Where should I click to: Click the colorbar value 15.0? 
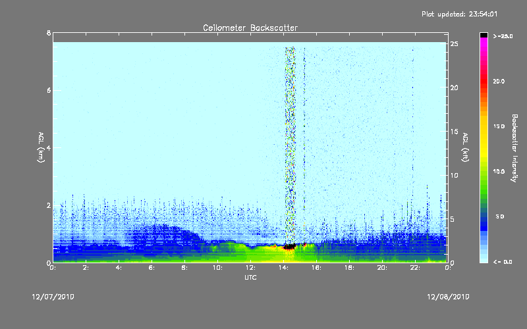click(499, 126)
